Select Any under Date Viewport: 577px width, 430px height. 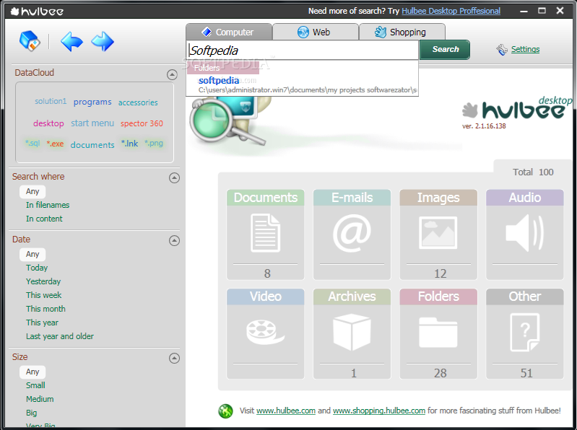32,255
